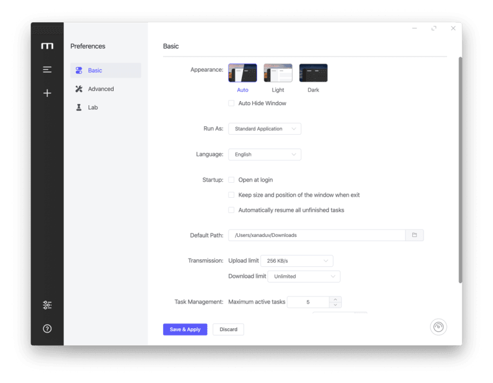
Task: Browse folder icon for Default Path
Action: (x=414, y=235)
